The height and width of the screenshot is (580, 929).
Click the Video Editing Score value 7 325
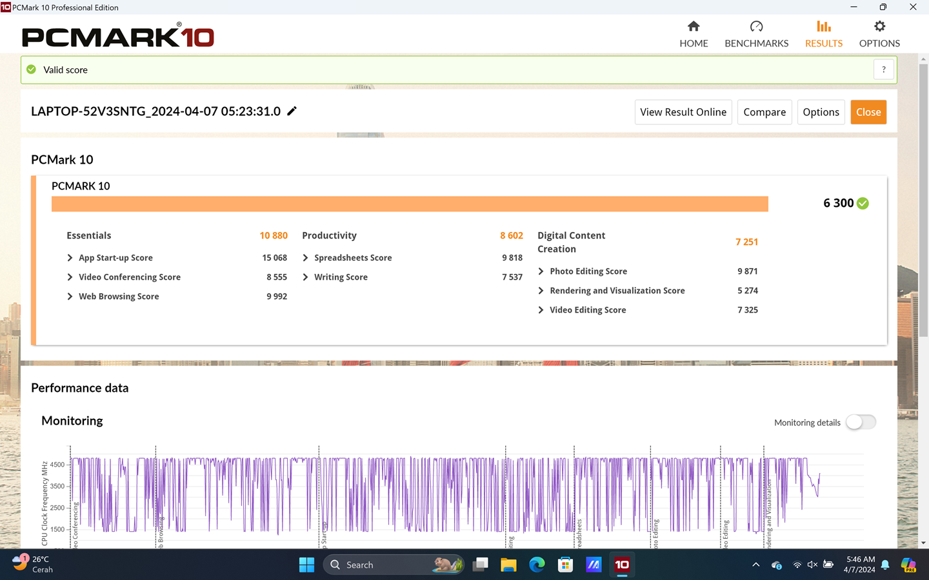(748, 310)
